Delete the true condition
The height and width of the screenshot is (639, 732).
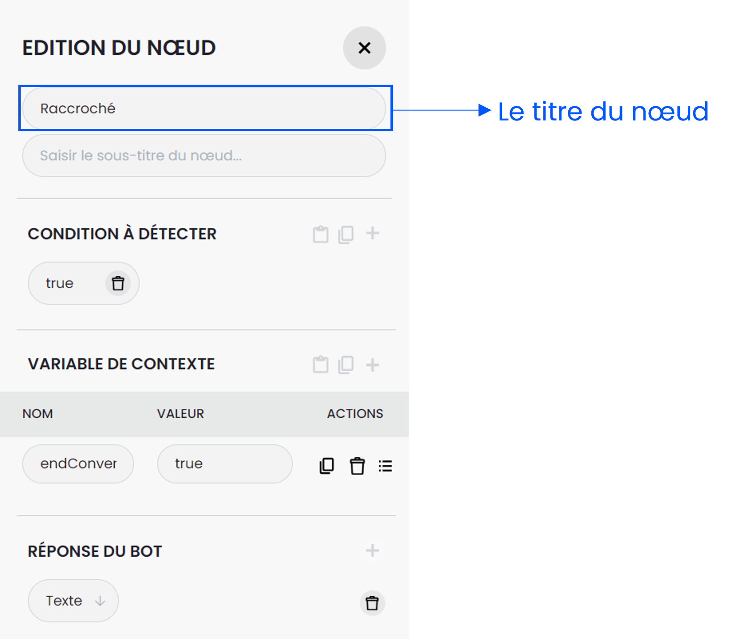click(118, 283)
